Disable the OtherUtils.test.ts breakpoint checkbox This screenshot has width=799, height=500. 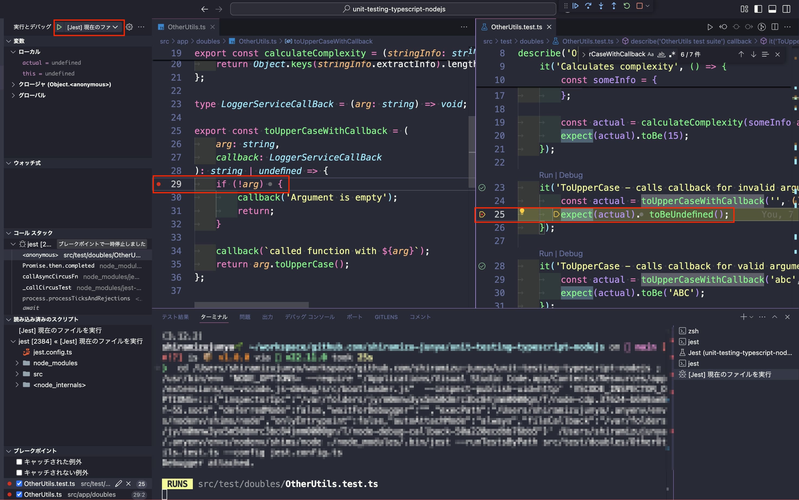point(19,483)
